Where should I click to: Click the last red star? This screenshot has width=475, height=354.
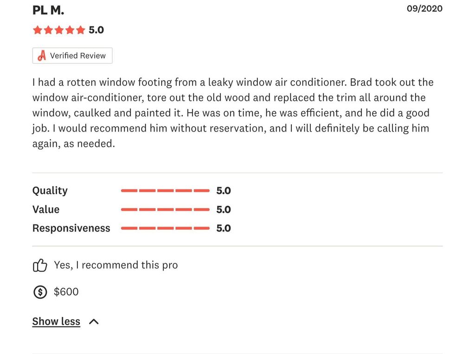pos(81,30)
